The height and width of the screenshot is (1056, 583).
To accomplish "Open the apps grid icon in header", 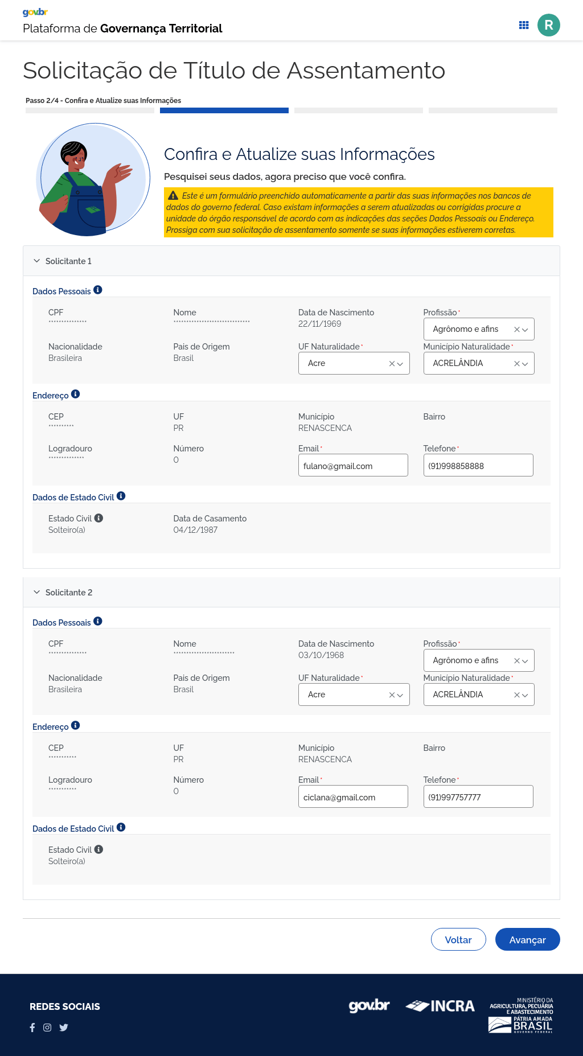I will pyautogui.click(x=524, y=25).
